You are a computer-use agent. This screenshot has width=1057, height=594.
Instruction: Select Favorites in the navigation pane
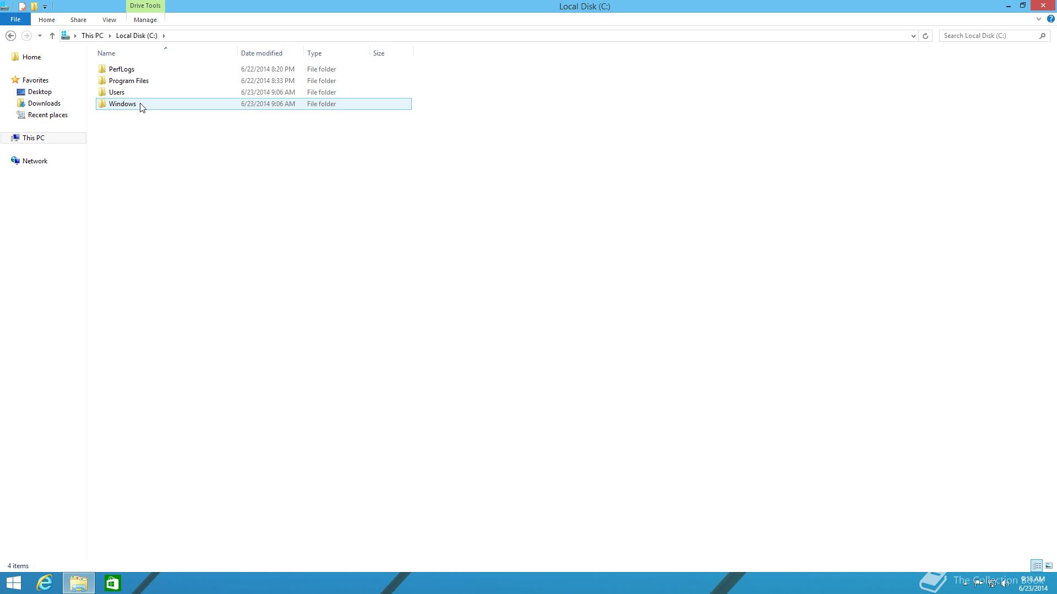pos(35,80)
